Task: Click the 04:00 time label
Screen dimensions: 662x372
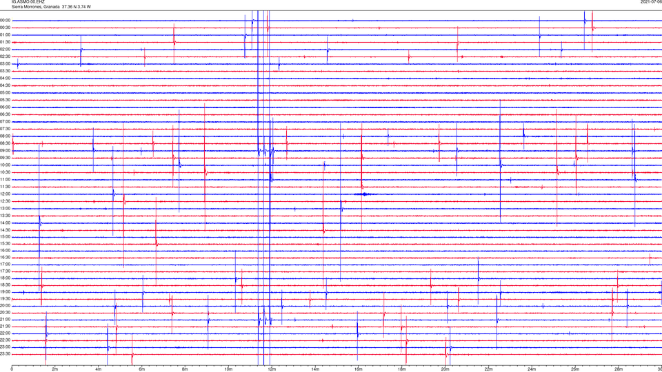Action: click(6, 78)
